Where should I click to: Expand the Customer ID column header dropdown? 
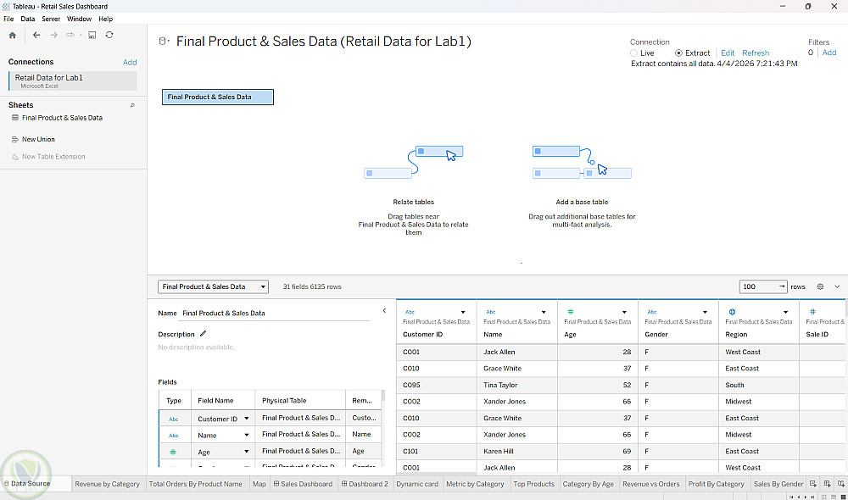(463, 312)
